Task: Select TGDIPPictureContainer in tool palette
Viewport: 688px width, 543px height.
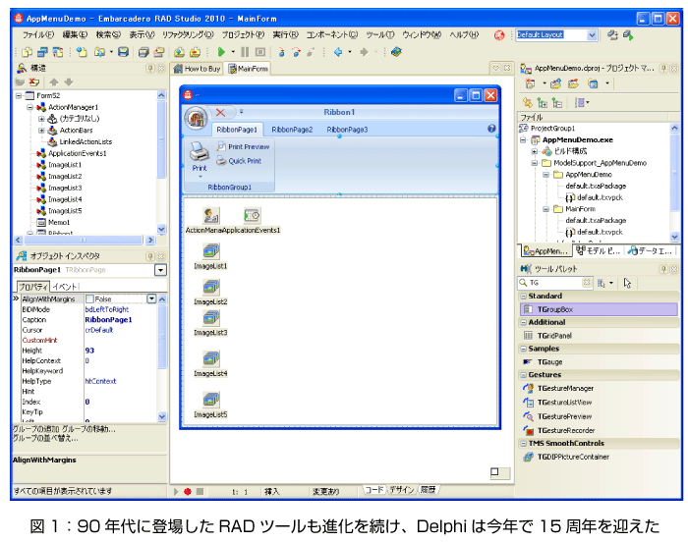Action: pyautogui.click(x=566, y=458)
